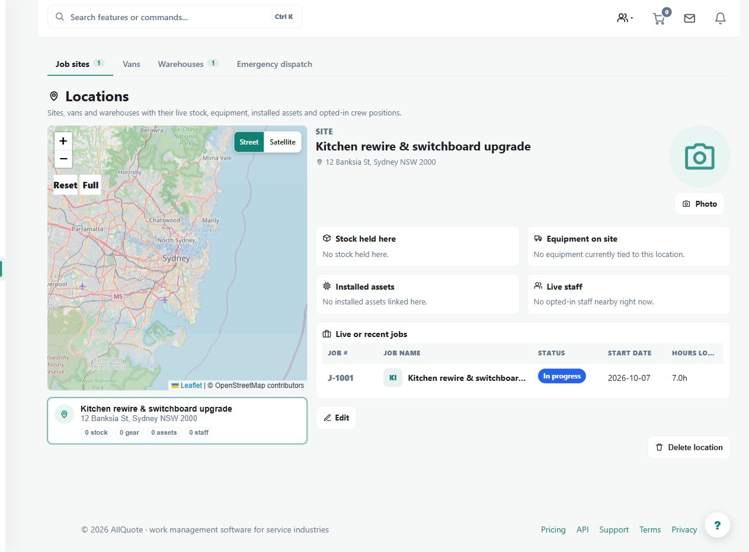The image size is (749, 552).
Task: Reset the map view
Action: pos(65,185)
